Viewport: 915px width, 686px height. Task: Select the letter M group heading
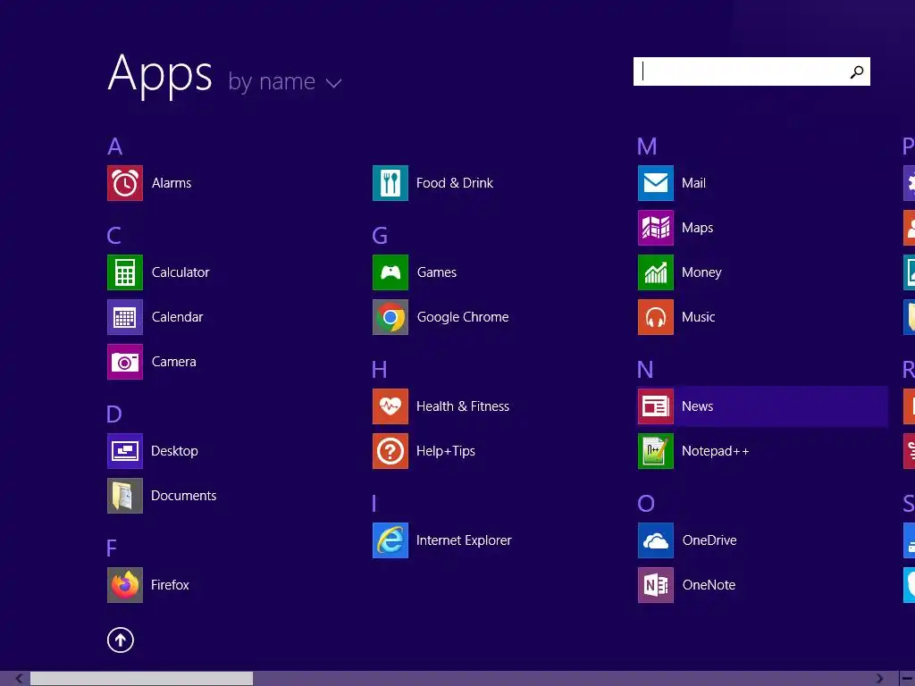[647, 146]
